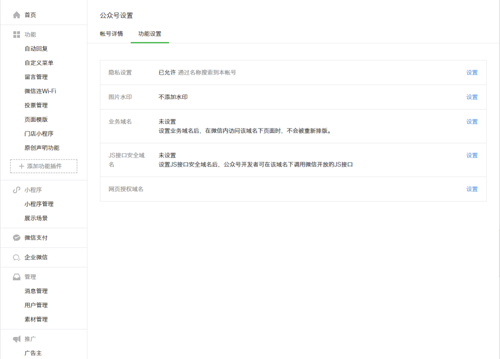
Task: Open 素材管理
Action: click(36, 319)
